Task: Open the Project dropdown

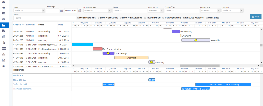Action: [29, 11]
